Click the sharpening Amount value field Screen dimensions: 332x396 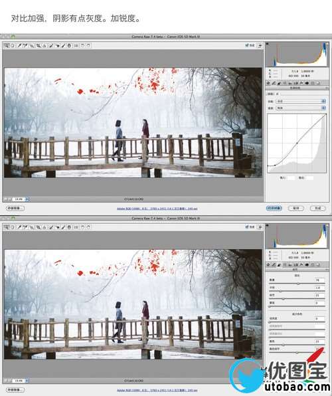[x=319, y=280]
